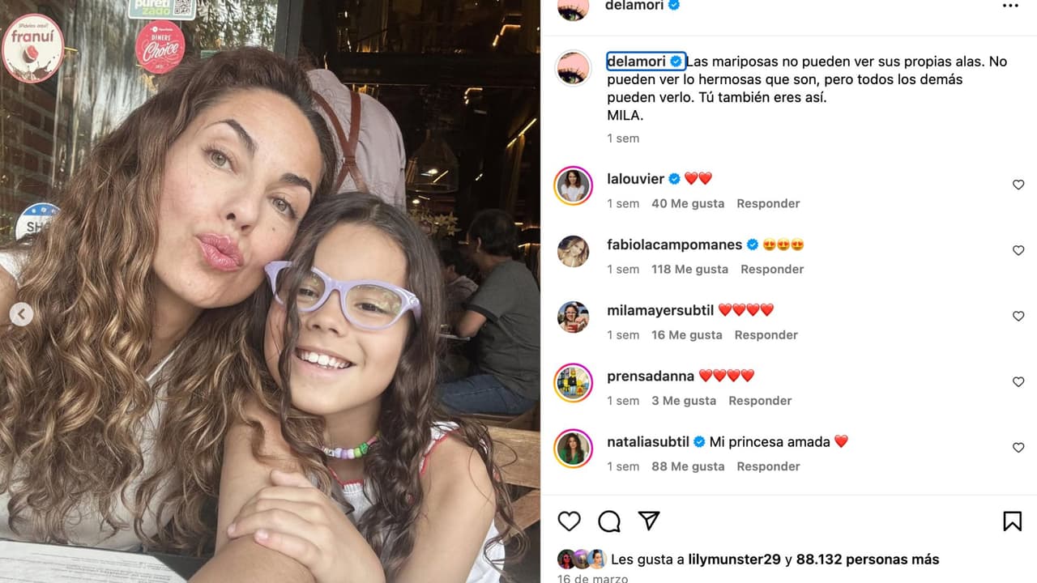
Task: Open the comment bubble icon
Action: [609, 521]
